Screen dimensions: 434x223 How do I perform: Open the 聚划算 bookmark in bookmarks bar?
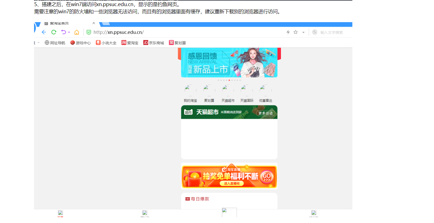[x=177, y=43]
